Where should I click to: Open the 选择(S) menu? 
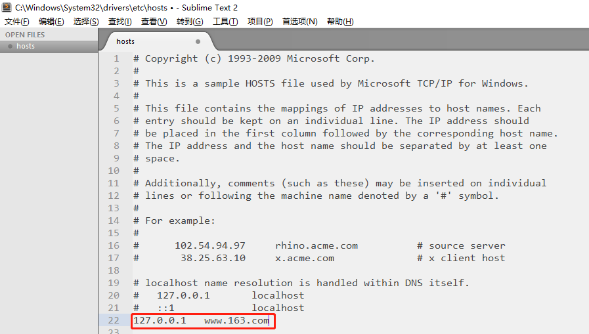coord(86,22)
